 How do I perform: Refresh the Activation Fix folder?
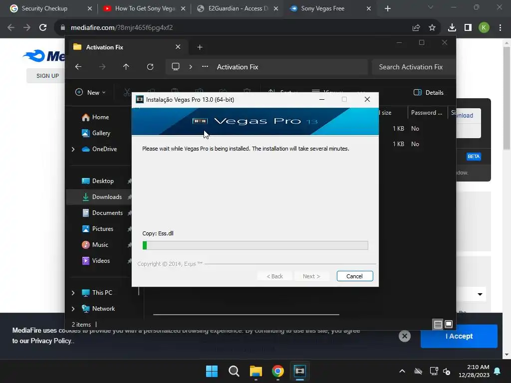coord(150,67)
